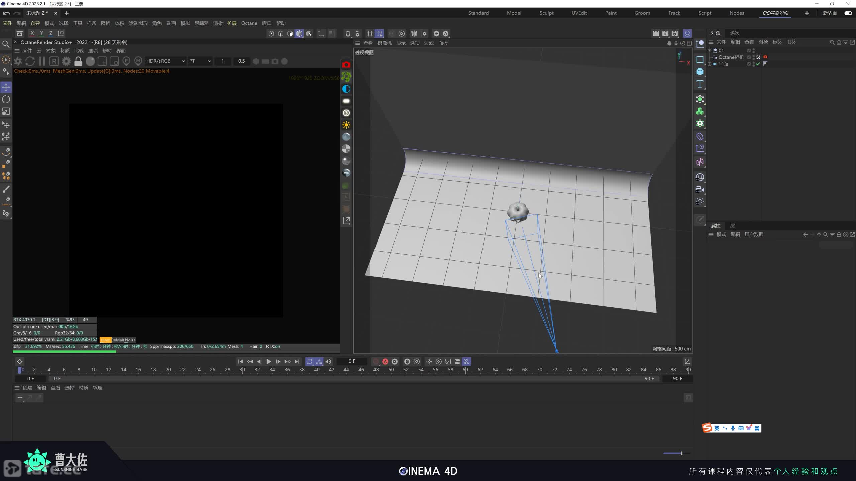The width and height of the screenshot is (856, 481).
Task: Activate the Octane相机 camera view toggle
Action: click(x=758, y=57)
